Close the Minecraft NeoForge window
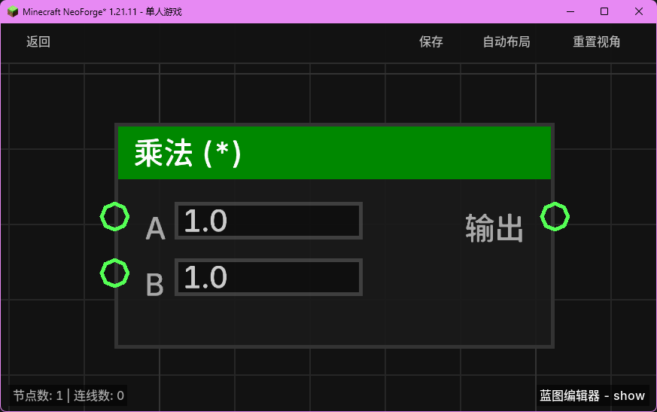This screenshot has height=412, width=657. pos(639,12)
